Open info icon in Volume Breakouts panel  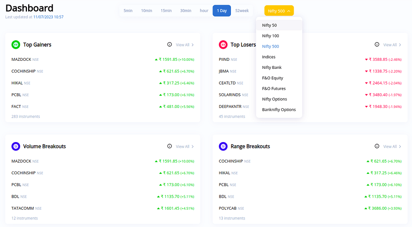point(169,146)
